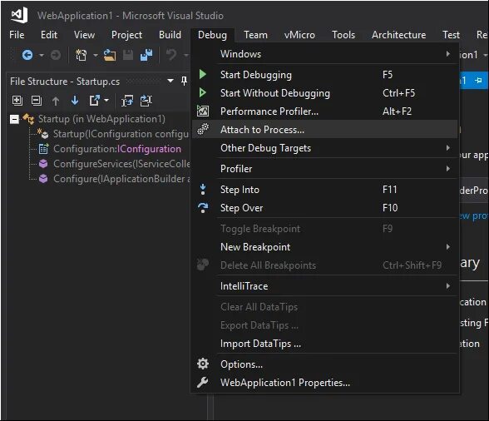This screenshot has height=421, width=489.
Task: Choose Step Into menu entry
Action: point(324,190)
